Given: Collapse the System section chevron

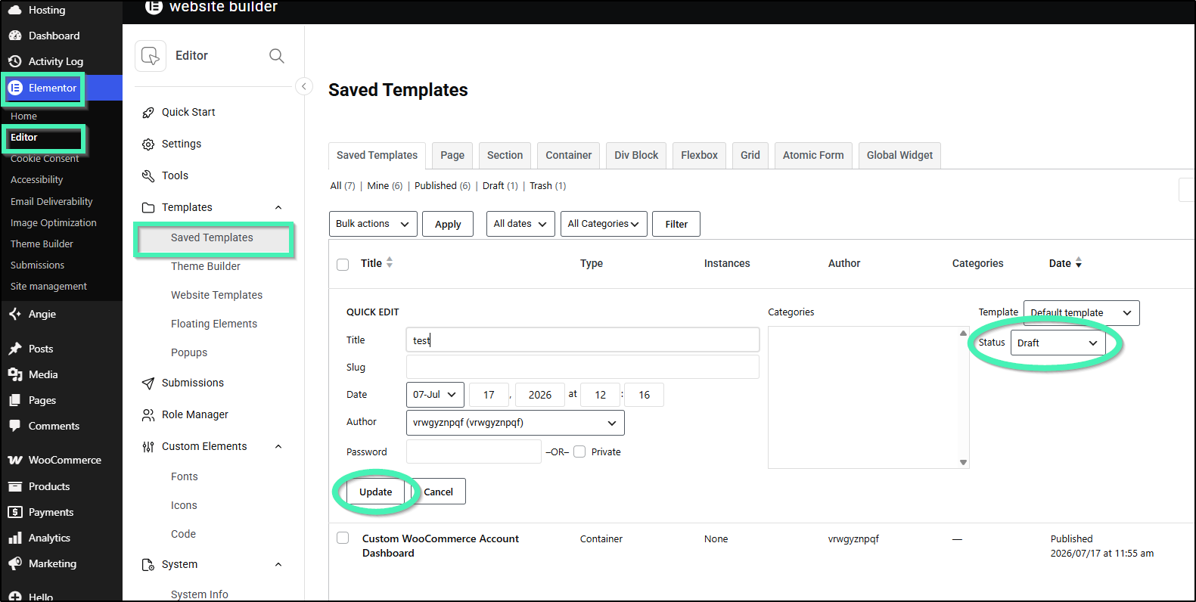Looking at the screenshot, I should tap(278, 565).
